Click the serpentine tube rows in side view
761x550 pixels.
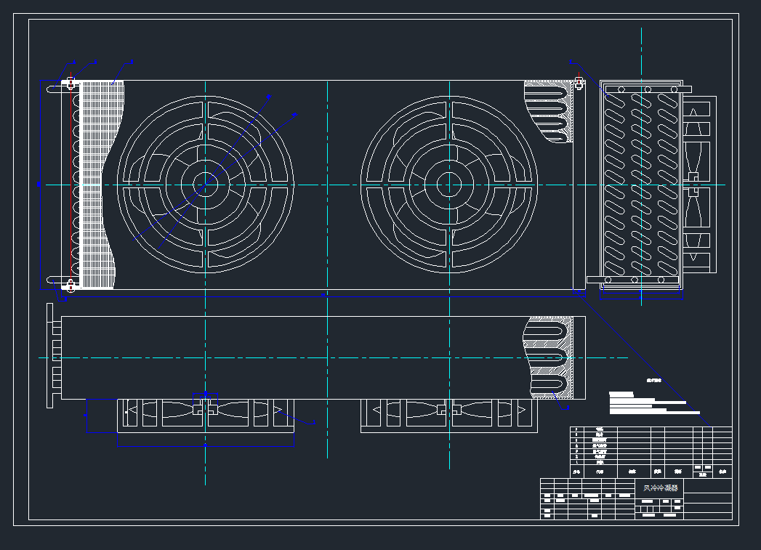[640, 185]
